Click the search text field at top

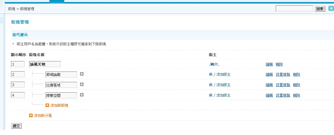click(294, 9)
